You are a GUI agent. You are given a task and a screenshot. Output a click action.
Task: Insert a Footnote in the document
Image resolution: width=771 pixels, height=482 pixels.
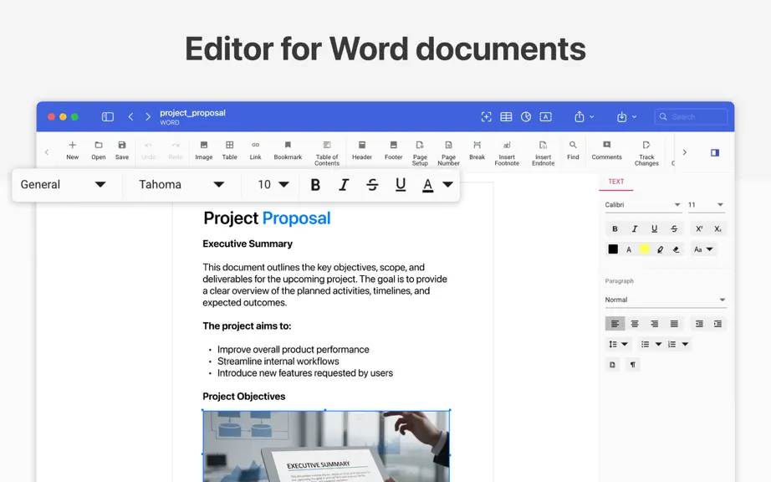click(507, 153)
